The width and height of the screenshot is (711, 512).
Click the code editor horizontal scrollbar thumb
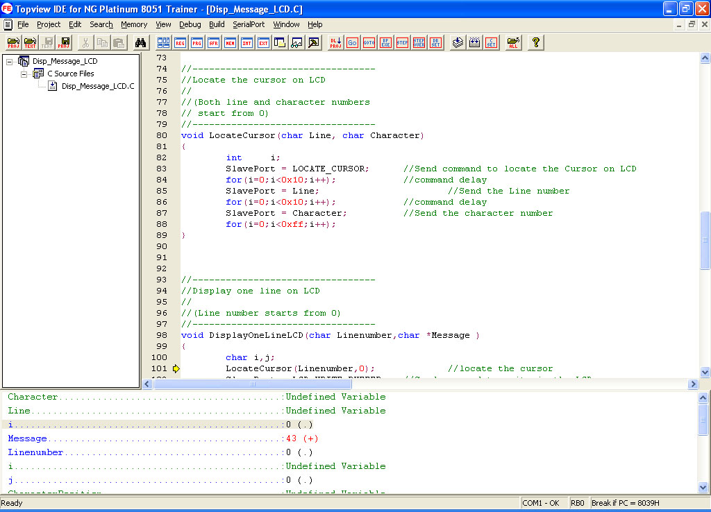253,384
